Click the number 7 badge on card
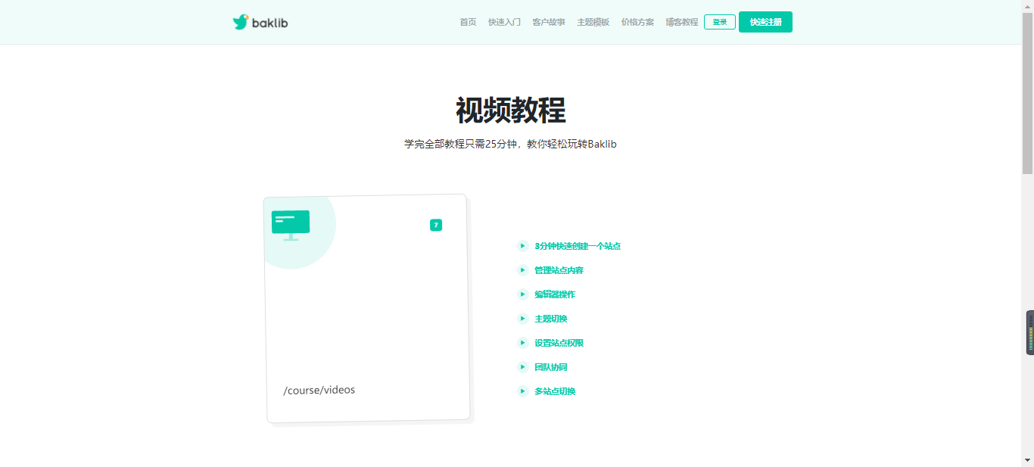The width and height of the screenshot is (1034, 467). coord(436,225)
